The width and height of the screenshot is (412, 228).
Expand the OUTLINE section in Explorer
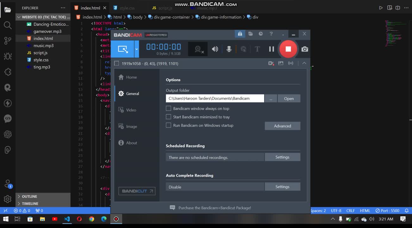click(29, 196)
